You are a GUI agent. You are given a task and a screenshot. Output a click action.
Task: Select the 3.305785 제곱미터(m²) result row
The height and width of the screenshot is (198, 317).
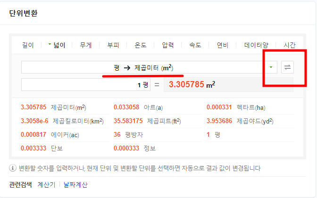65,107
